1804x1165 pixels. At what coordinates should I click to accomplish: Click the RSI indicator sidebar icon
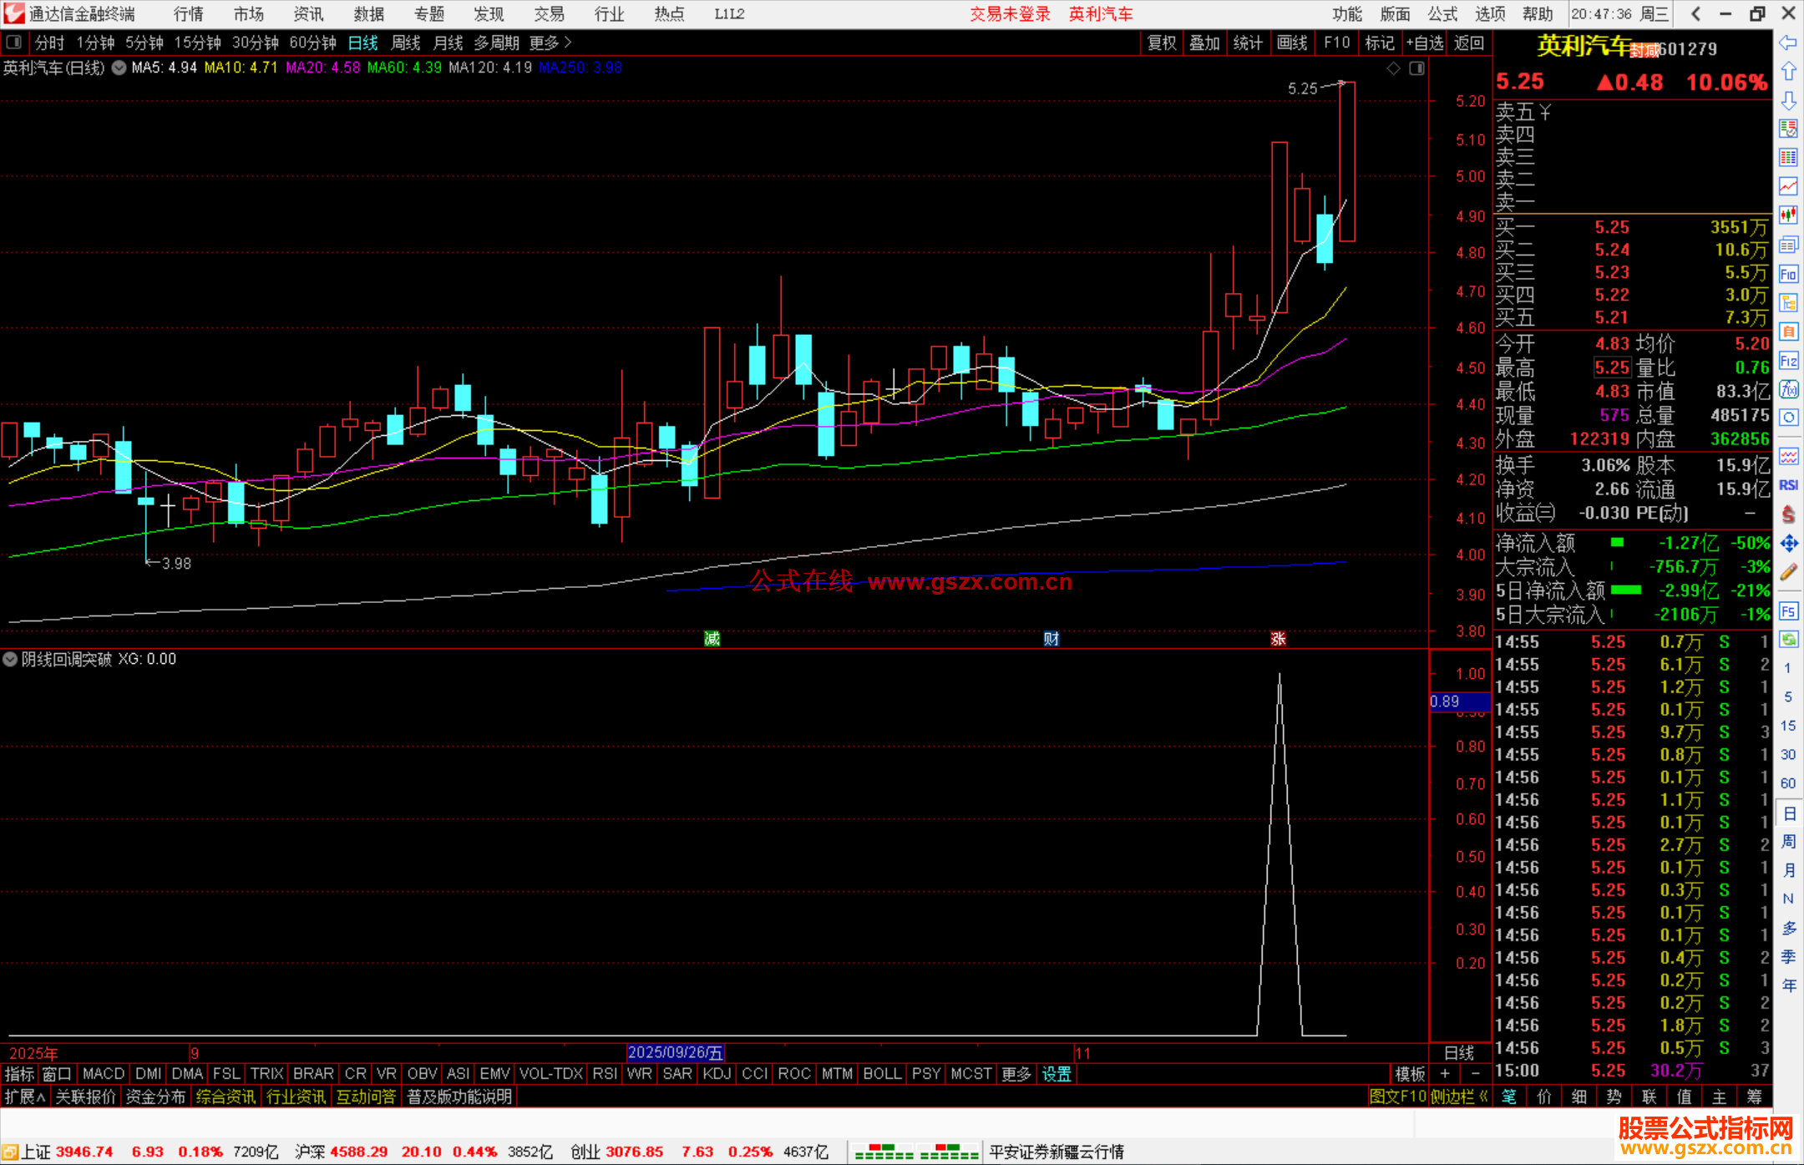pyautogui.click(x=1788, y=485)
